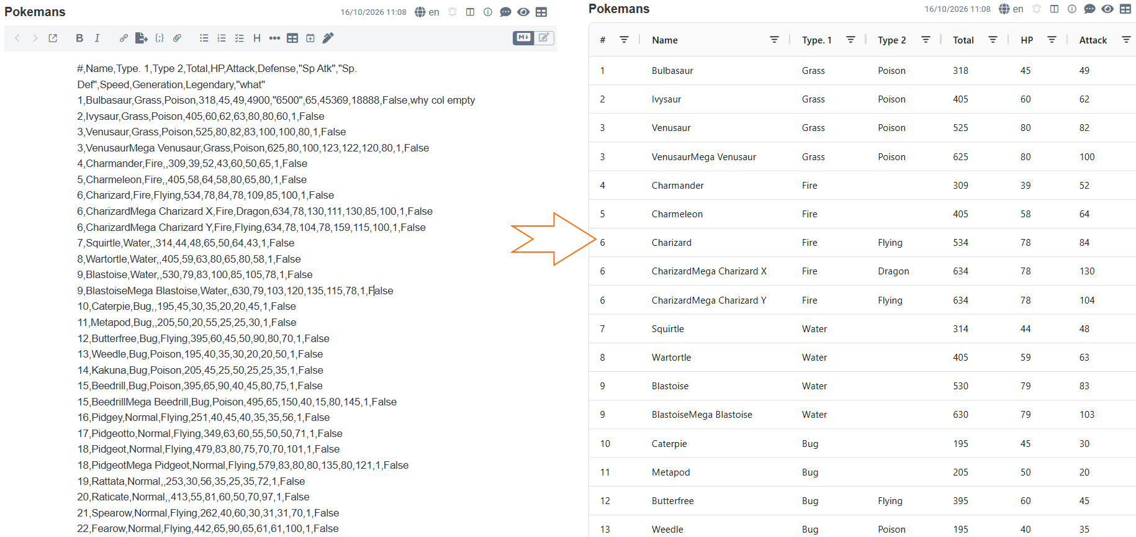Show note properties info icon in right window
The width and height of the screenshot is (1136, 537).
(x=1072, y=9)
